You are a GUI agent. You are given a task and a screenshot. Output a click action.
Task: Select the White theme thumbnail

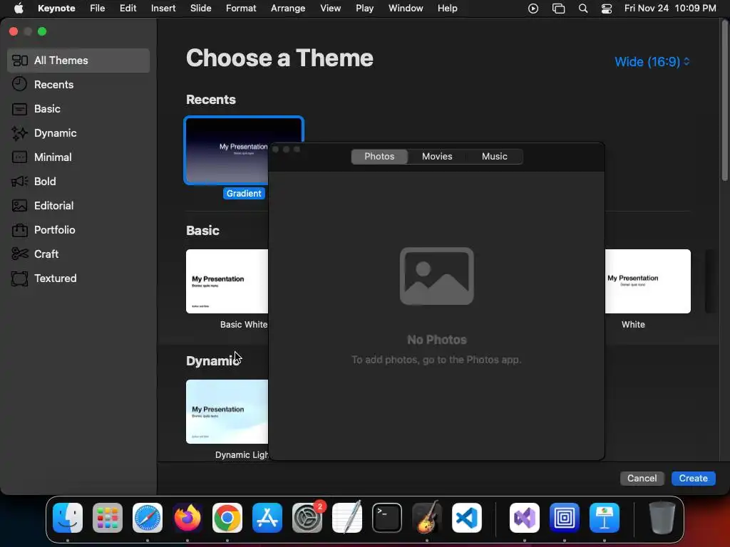(x=647, y=281)
